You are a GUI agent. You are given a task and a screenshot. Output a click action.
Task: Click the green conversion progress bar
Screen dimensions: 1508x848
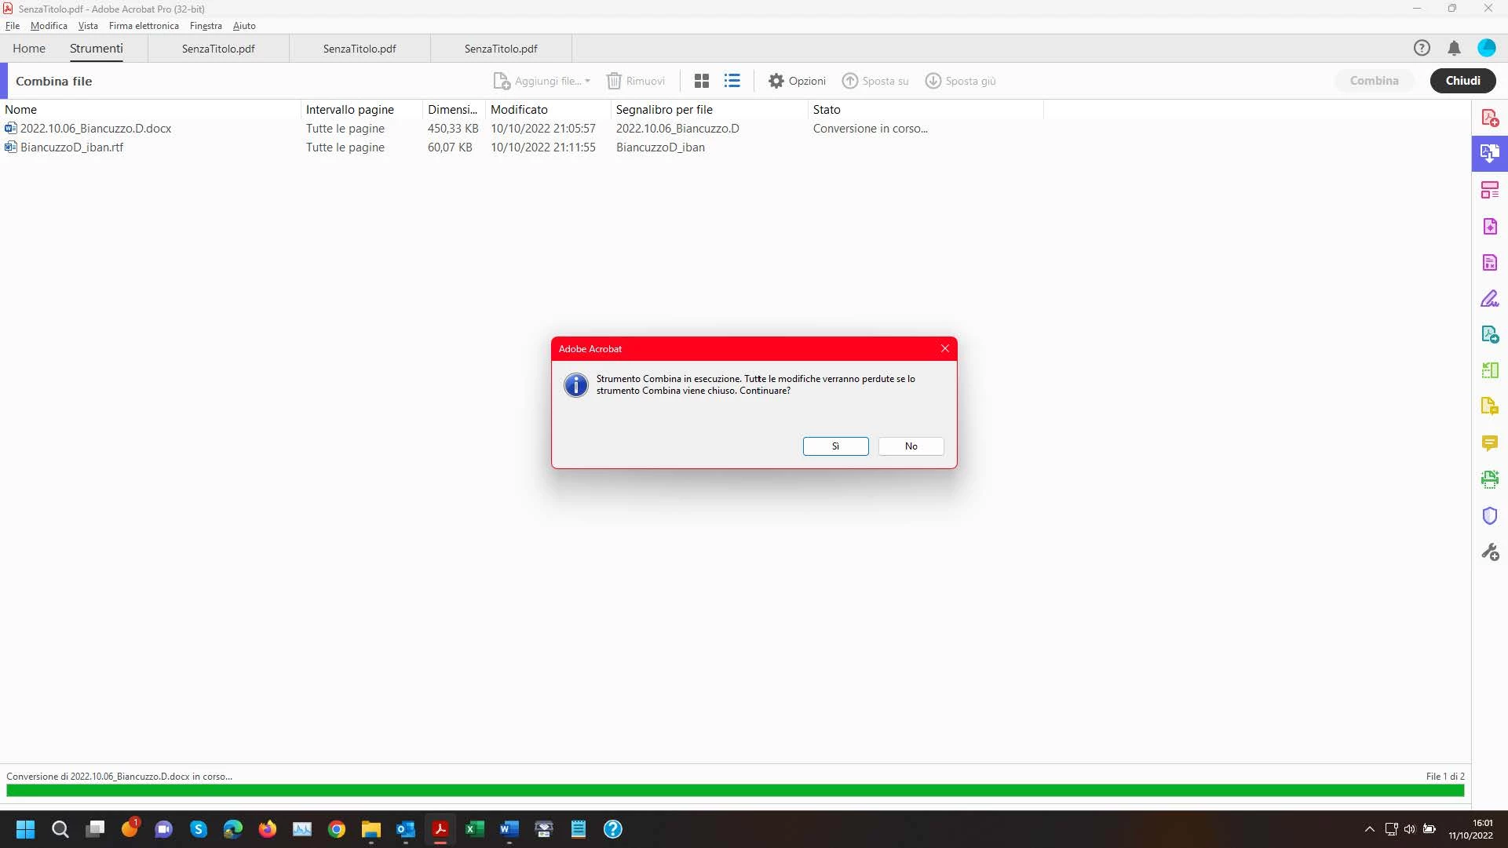[x=735, y=791]
